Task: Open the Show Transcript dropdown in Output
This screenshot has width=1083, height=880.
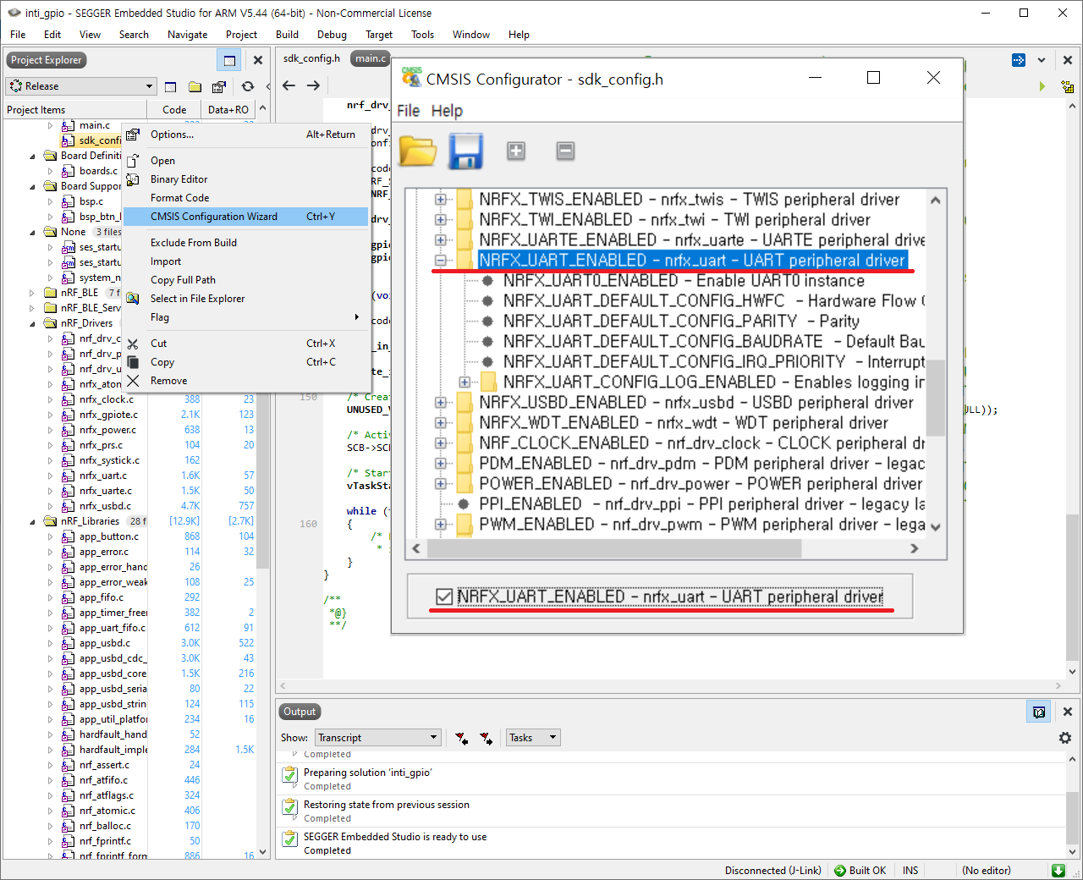Action: (x=434, y=737)
